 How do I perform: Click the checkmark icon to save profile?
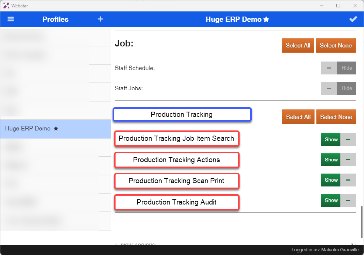353,20
